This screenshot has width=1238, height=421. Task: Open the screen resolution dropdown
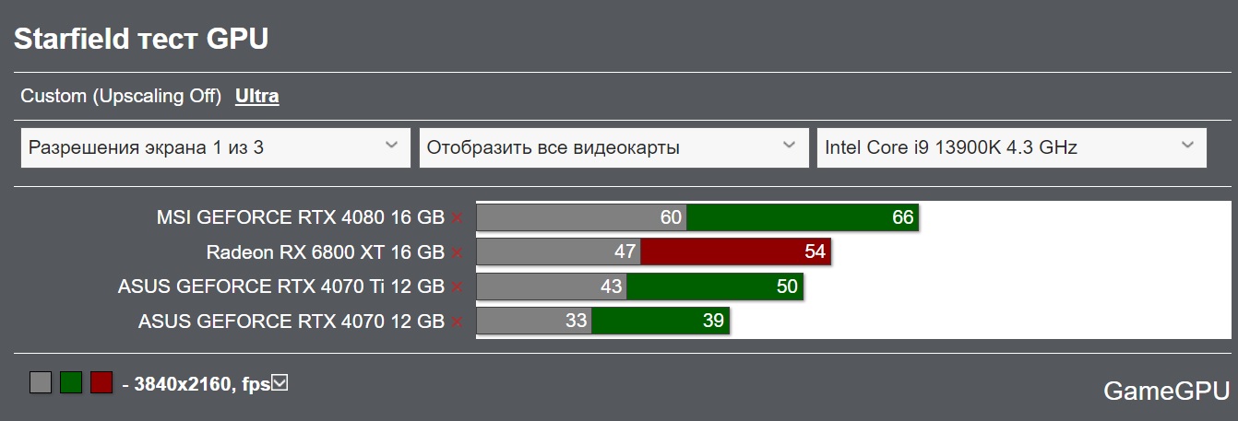tap(215, 147)
